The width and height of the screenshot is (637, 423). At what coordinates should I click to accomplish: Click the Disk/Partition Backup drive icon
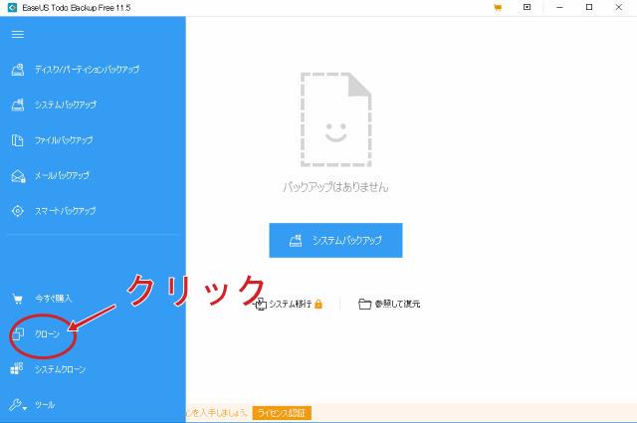(18, 70)
